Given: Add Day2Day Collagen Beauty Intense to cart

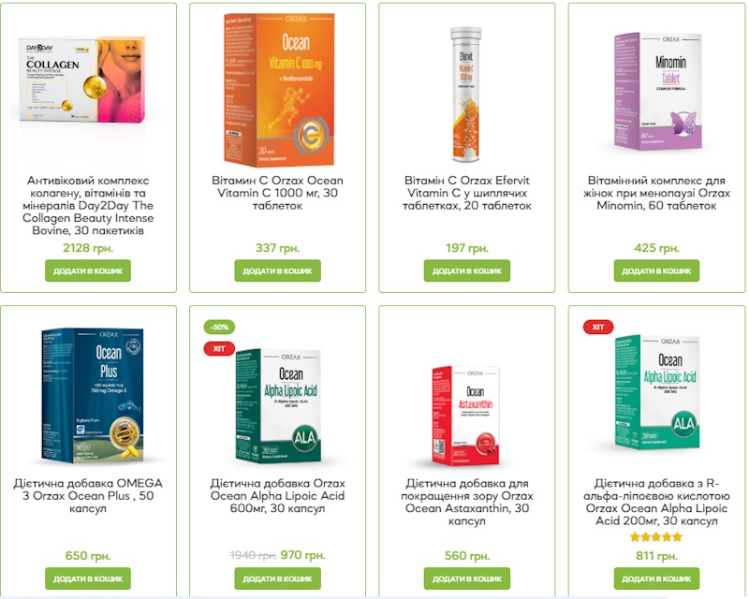Looking at the screenshot, I should tap(88, 270).
